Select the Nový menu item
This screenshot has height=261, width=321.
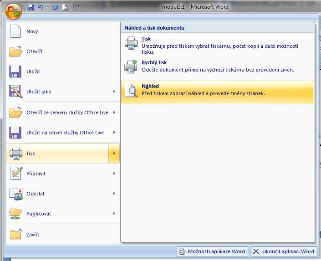(63, 31)
